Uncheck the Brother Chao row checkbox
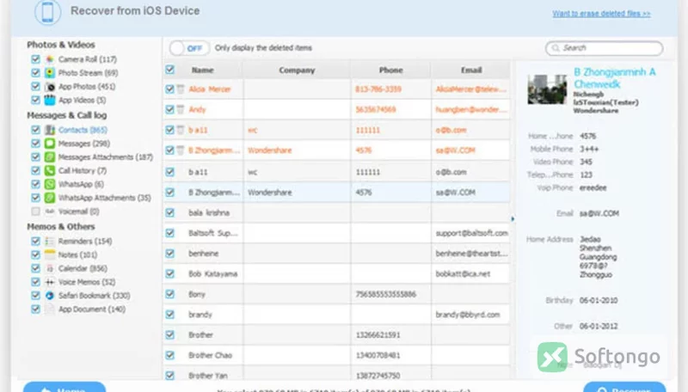688x392 pixels. [x=169, y=355]
